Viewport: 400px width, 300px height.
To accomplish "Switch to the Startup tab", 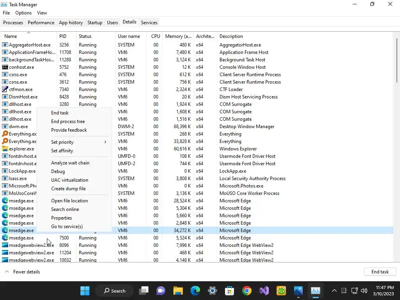I will point(95,22).
